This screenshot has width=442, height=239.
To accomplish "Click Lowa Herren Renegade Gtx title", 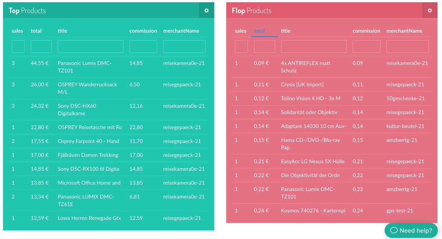I will pos(90,218).
